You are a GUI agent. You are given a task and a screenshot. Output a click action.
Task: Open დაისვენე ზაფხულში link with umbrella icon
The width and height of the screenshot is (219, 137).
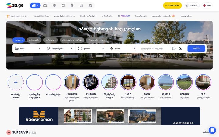163,16
